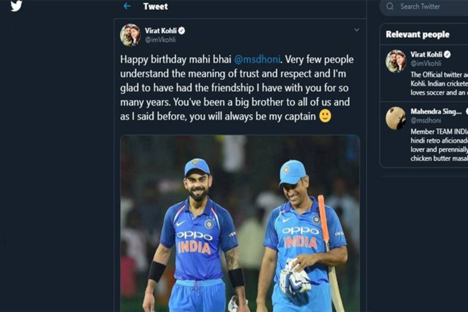Screen dimensions: 468x312
Task: Click the @imVkohli handle under tweet author
Action: pos(160,40)
